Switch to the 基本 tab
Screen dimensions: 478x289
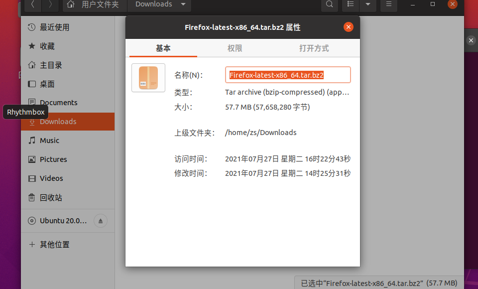coord(163,48)
